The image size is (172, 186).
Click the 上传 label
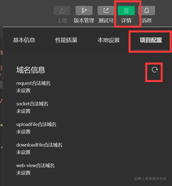(x=62, y=20)
